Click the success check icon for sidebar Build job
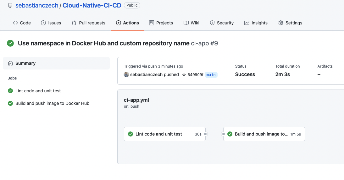The width and height of the screenshot is (344, 180). tap(10, 103)
